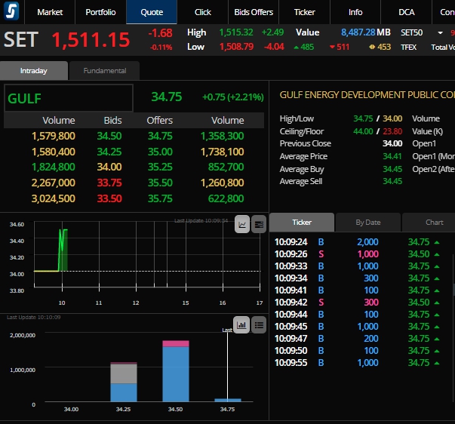Click the Gulf Energy Development company name
This screenshot has width=455, height=424.
click(367, 95)
